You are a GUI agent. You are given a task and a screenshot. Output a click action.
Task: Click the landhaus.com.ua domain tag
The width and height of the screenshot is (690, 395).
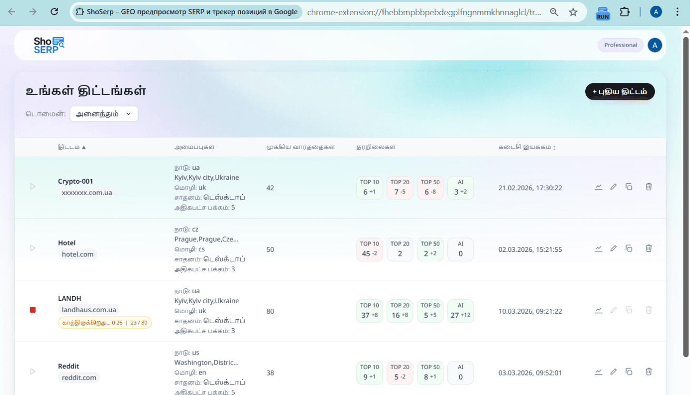click(89, 310)
